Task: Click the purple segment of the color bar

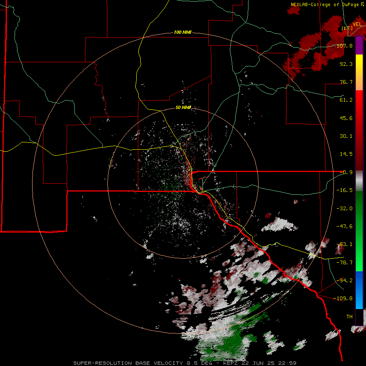Action: 359,45
